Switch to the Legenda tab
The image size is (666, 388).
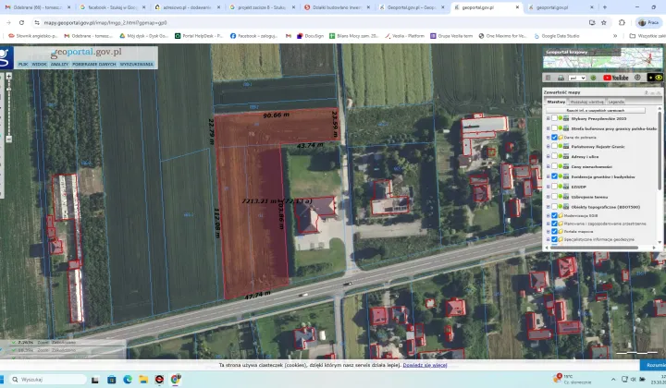click(x=615, y=102)
